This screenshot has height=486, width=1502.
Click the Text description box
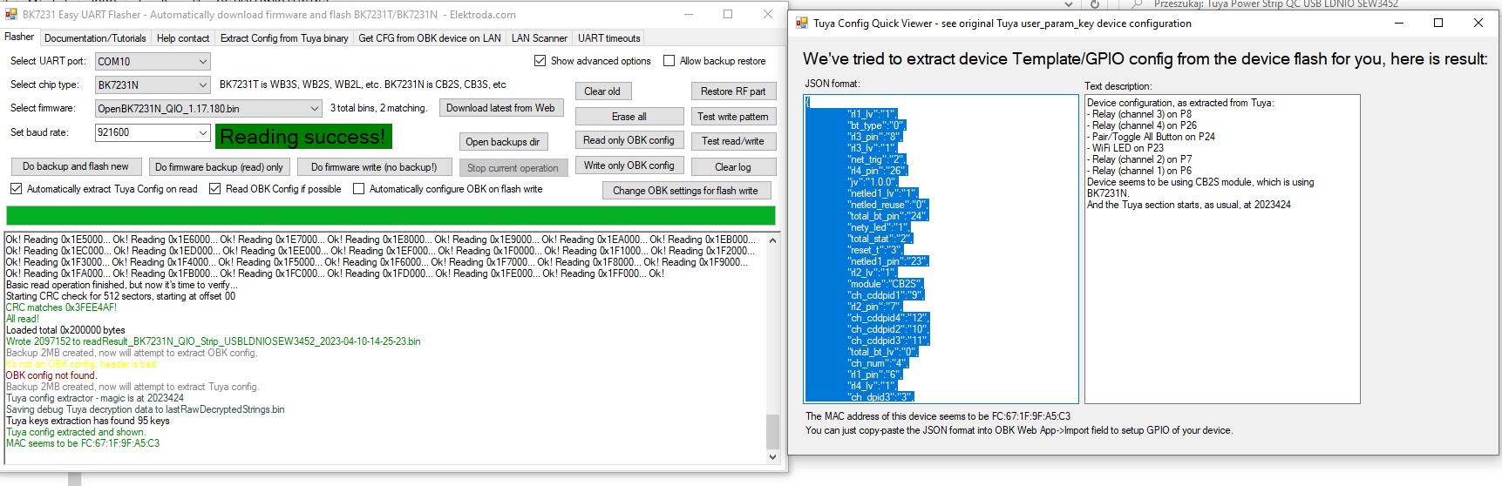[x=1222, y=248]
